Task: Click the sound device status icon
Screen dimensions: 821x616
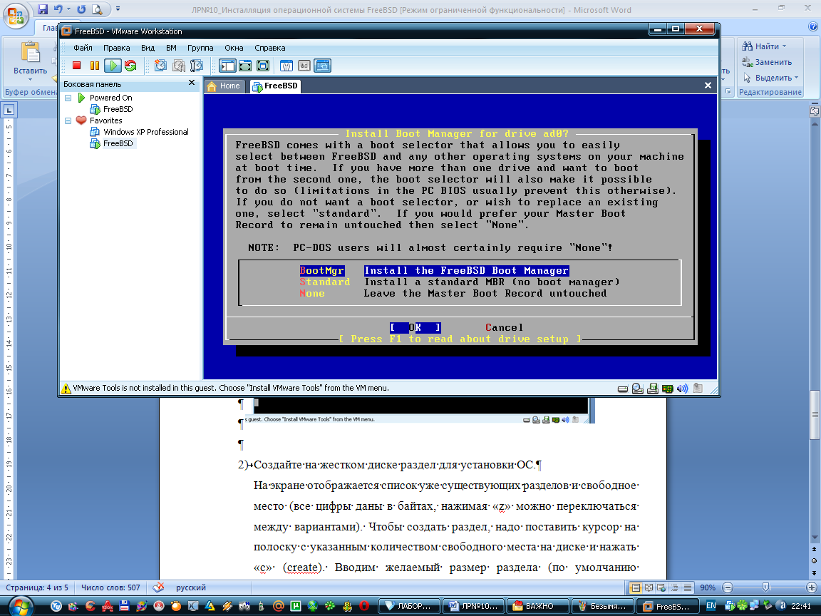Action: click(682, 389)
